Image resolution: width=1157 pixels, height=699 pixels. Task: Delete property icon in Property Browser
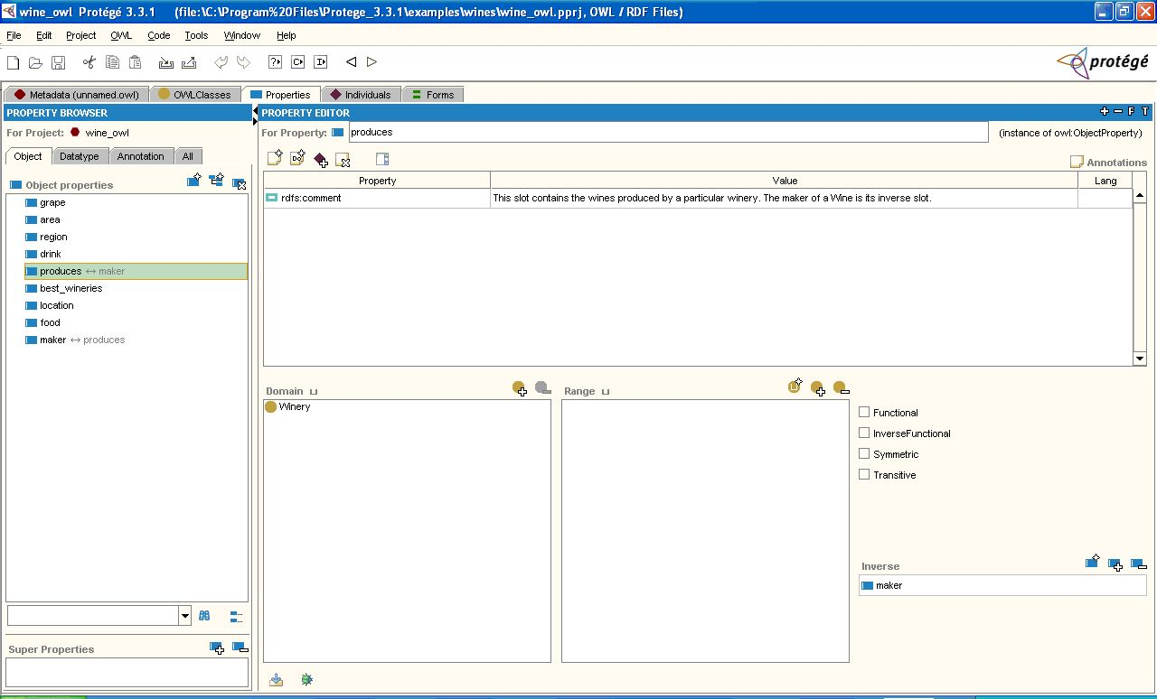(x=239, y=183)
